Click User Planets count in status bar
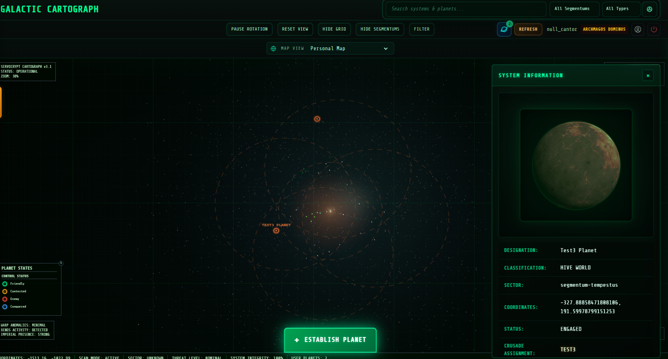 tap(309, 357)
